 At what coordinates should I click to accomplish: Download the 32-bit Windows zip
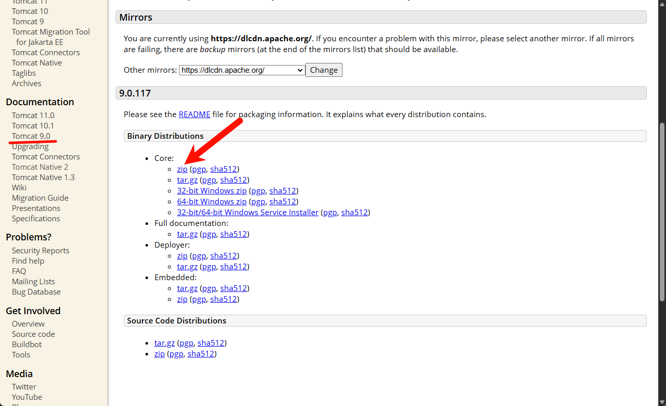212,191
